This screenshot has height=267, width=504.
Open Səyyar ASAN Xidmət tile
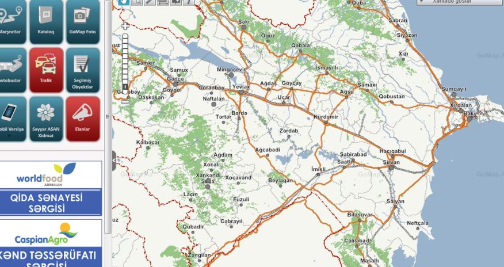(x=46, y=118)
